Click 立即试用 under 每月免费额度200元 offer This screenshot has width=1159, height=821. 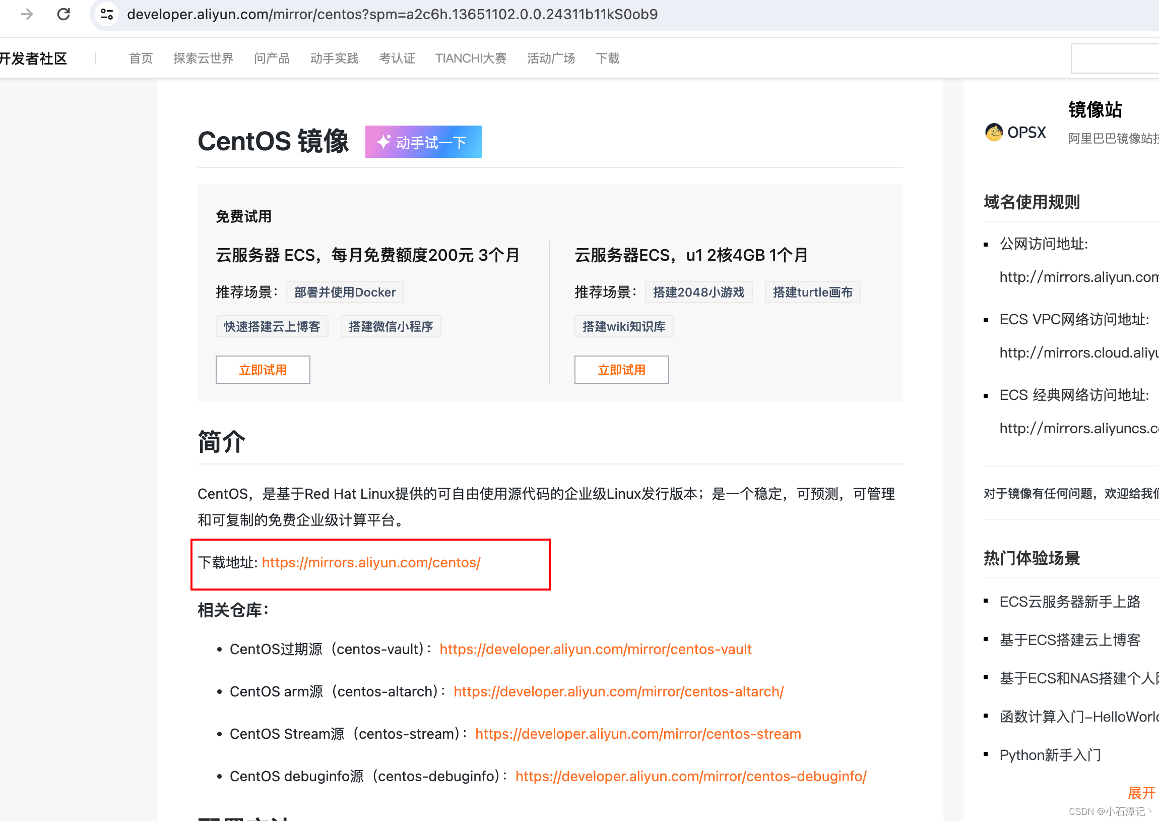[263, 370]
